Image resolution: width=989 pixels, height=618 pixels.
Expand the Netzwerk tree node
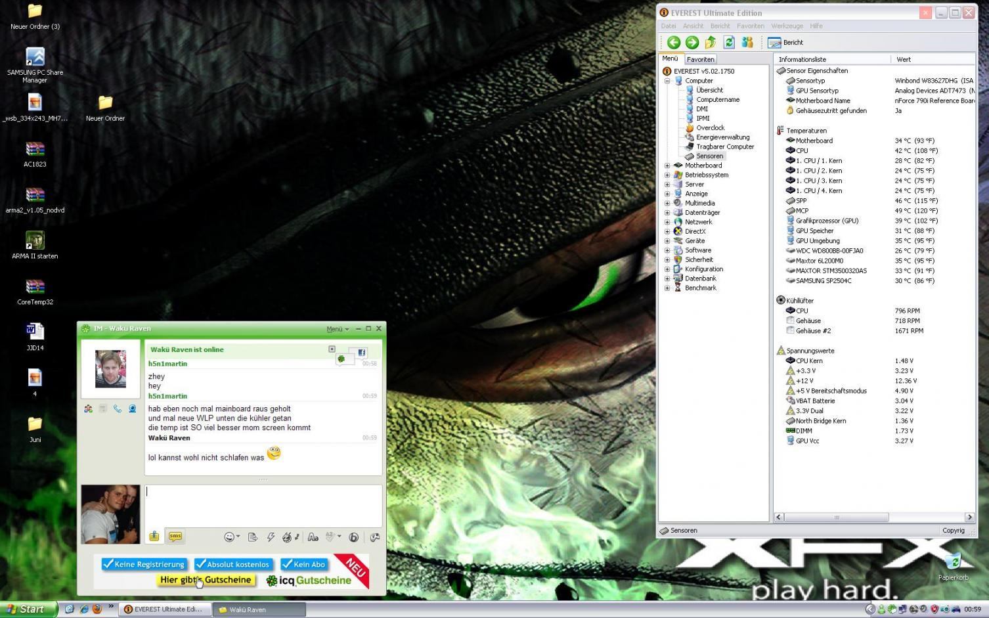667,222
